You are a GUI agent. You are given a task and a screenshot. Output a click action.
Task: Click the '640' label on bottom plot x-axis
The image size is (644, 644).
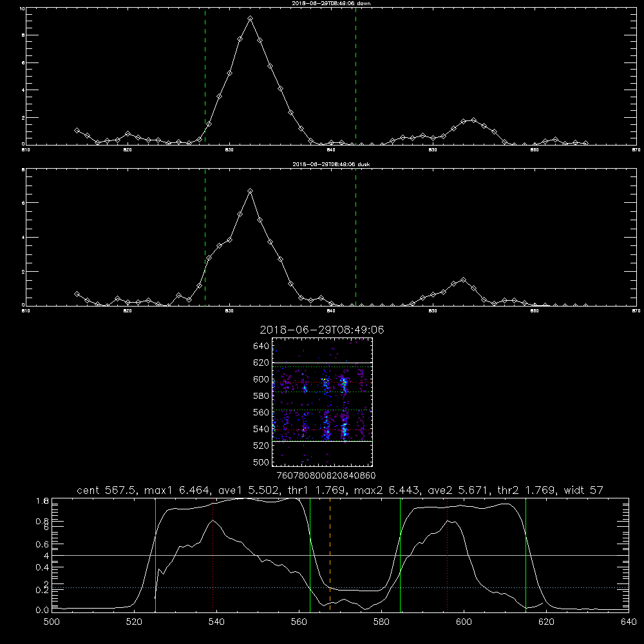[x=629, y=622]
